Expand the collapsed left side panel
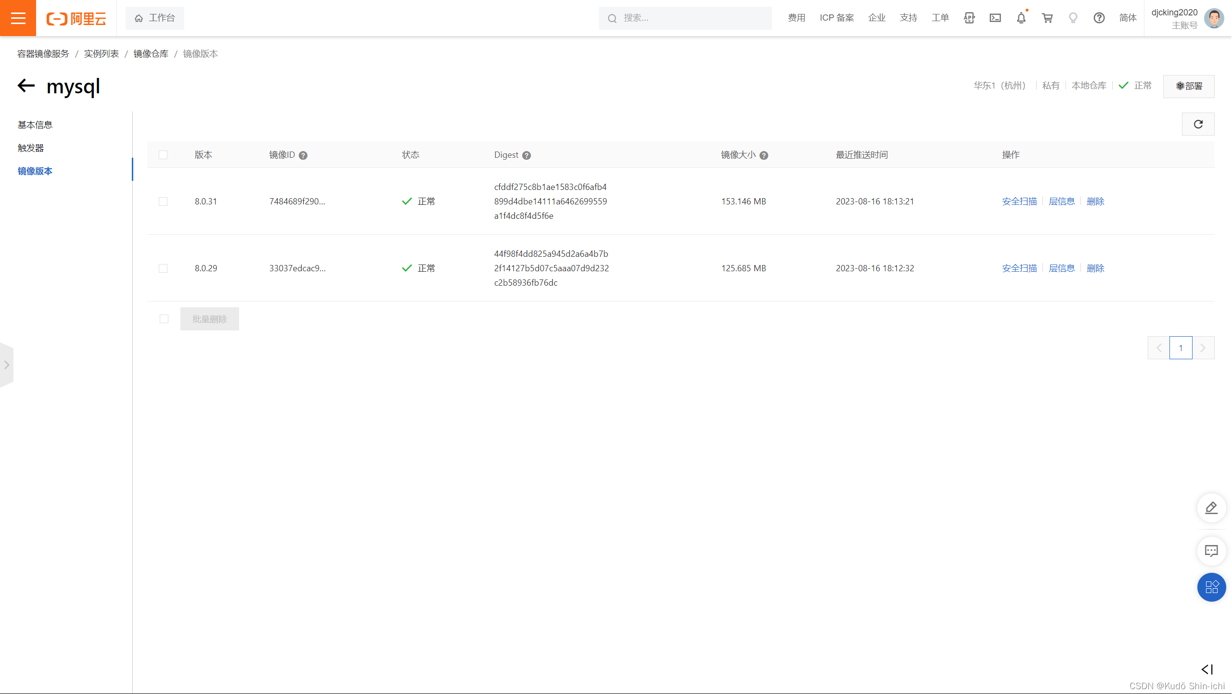This screenshot has width=1232, height=694. pyautogui.click(x=7, y=365)
